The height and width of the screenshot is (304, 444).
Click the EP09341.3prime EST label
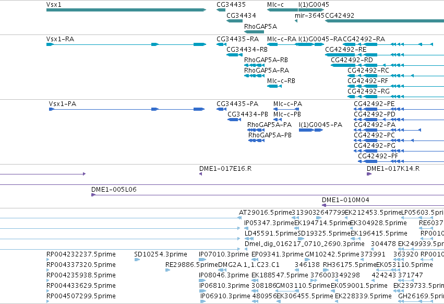click(x=278, y=254)
